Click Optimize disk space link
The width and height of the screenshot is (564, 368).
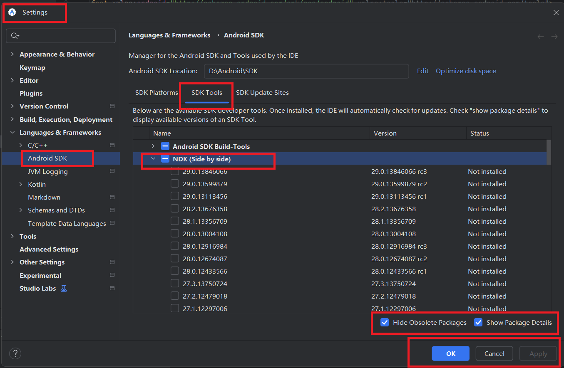[466, 71]
